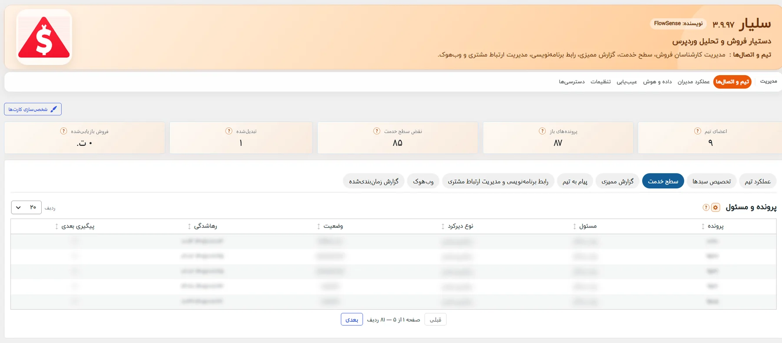Switch to the وب‌هوک sub-tab
Image resolution: width=782 pixels, height=343 pixels.
423,181
